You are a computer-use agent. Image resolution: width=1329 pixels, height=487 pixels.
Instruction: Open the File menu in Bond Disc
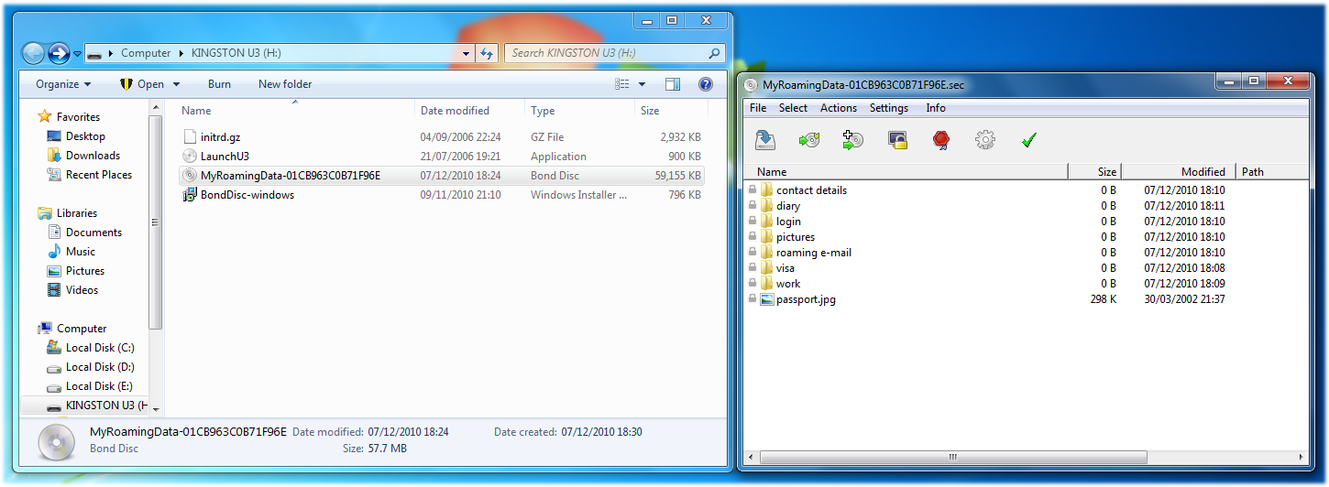(x=758, y=108)
